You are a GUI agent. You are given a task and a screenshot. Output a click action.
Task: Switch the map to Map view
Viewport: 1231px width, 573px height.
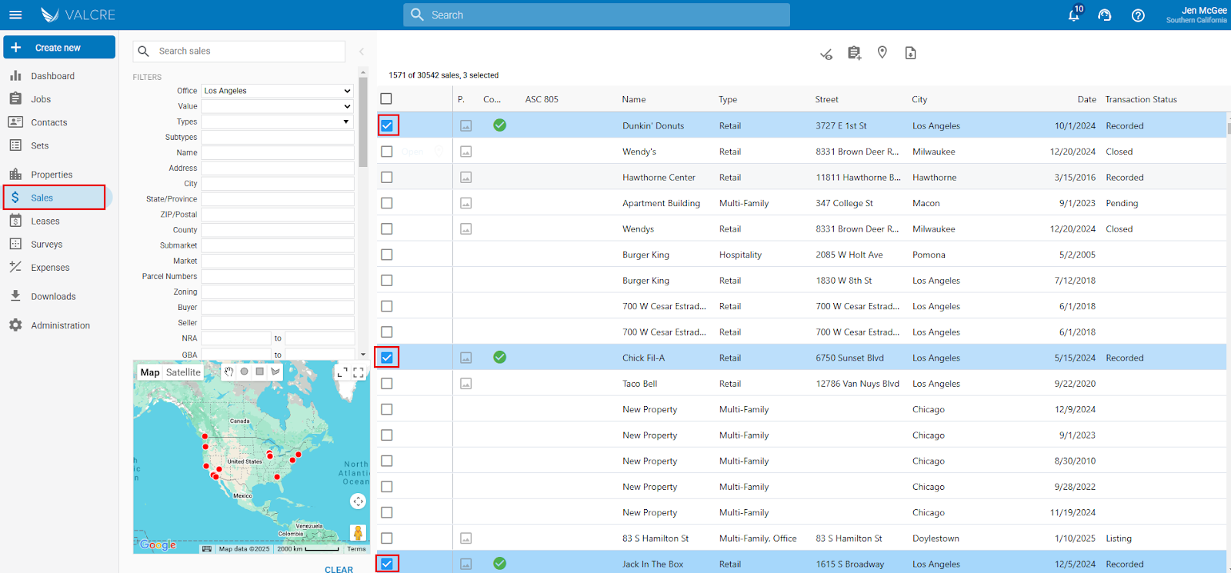click(x=150, y=372)
